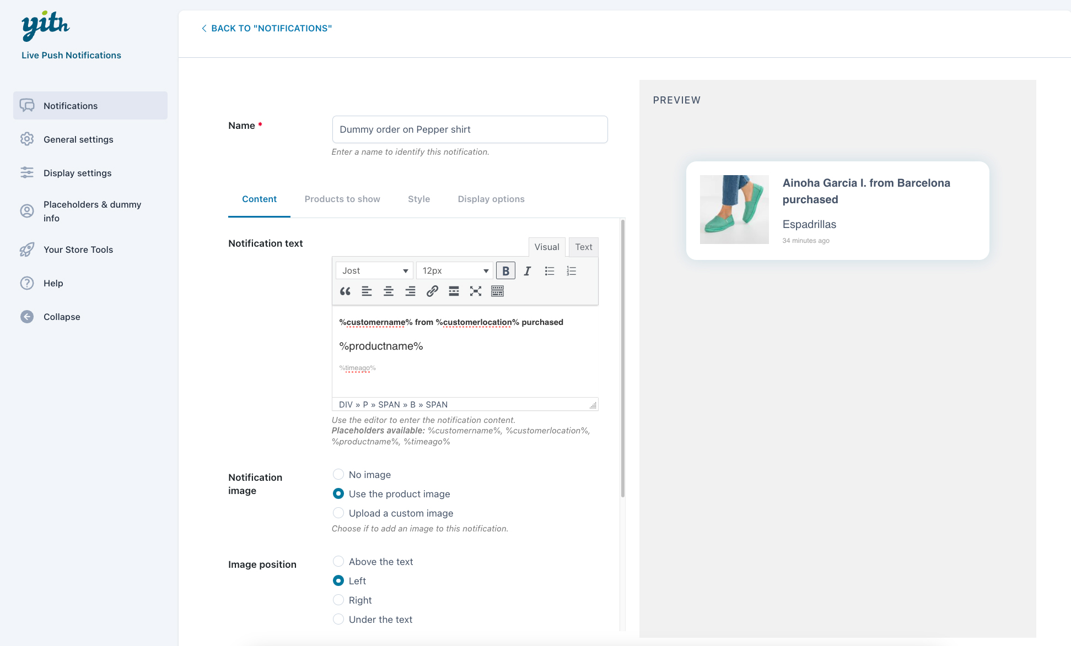The width and height of the screenshot is (1071, 646).
Task: Align text center
Action: [389, 291]
